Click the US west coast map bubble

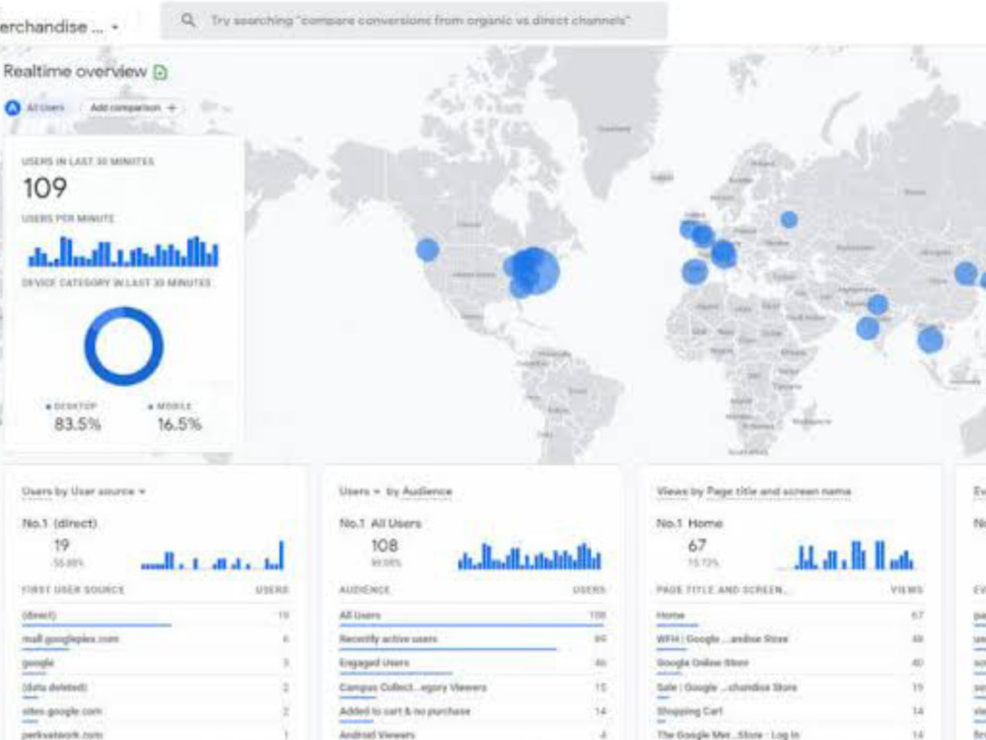(x=428, y=250)
